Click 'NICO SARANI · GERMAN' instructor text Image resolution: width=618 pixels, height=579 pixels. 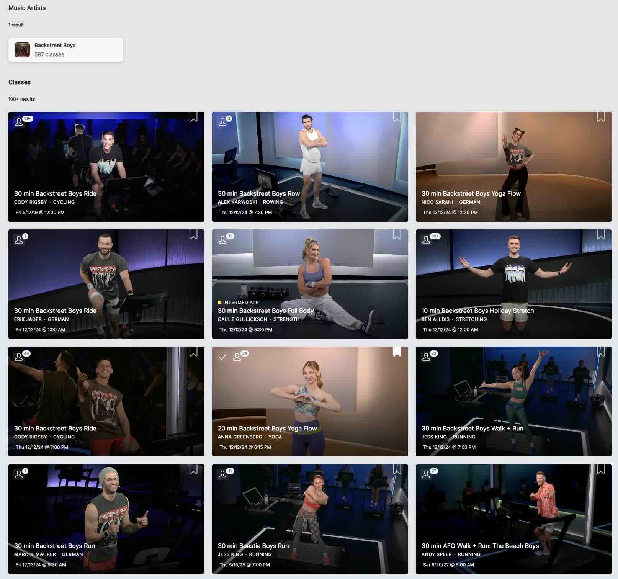pos(451,202)
